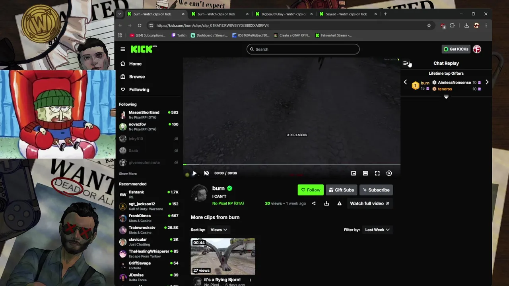Screen dimensions: 509x286
Task: Open sgt_jackson12 recommended channel
Action: coord(148,206)
